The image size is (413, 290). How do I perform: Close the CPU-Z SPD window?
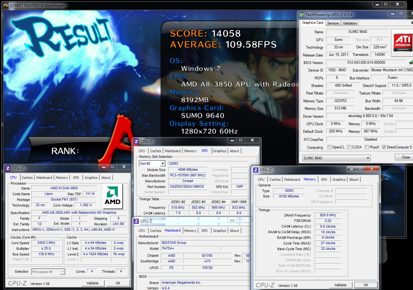pyautogui.click(x=252, y=140)
